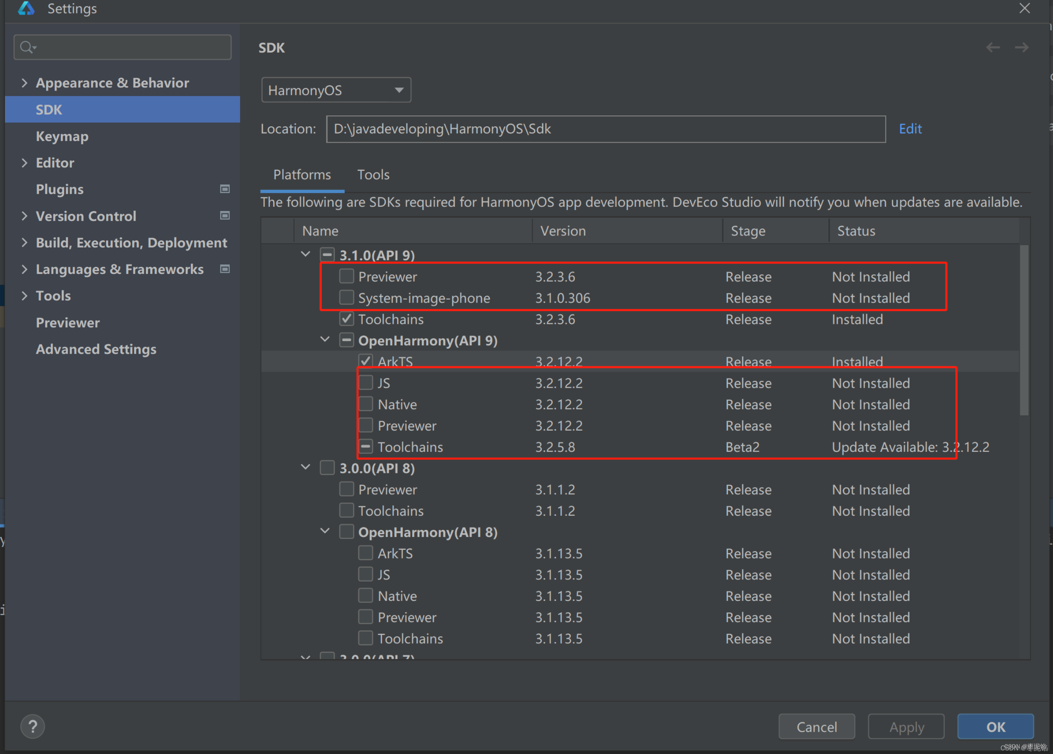Click the Version Control project-level icon
1053x754 pixels.
tap(225, 215)
